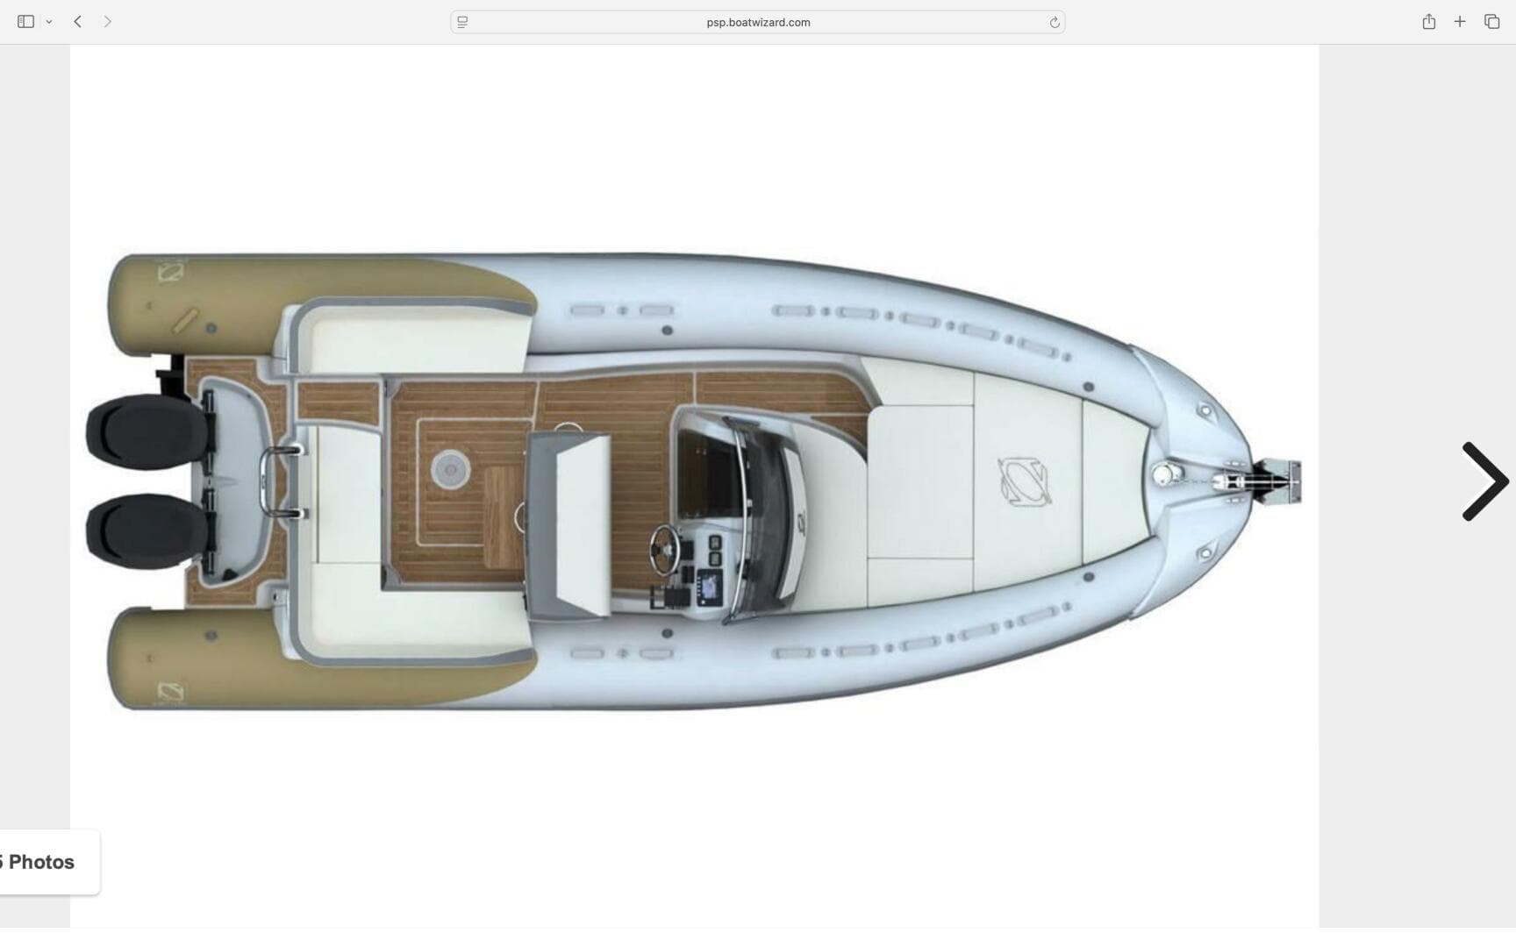
Task: Navigate back to the previous page
Action: (x=77, y=21)
